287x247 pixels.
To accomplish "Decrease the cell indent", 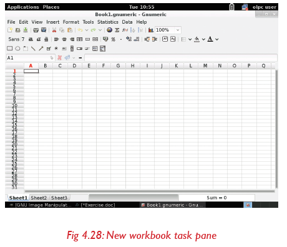I will (x=147, y=39).
